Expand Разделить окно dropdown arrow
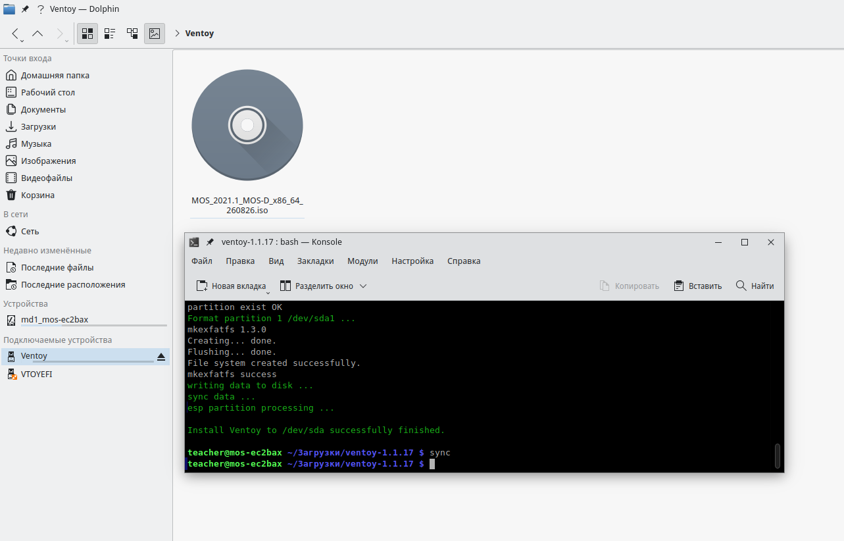 click(363, 286)
